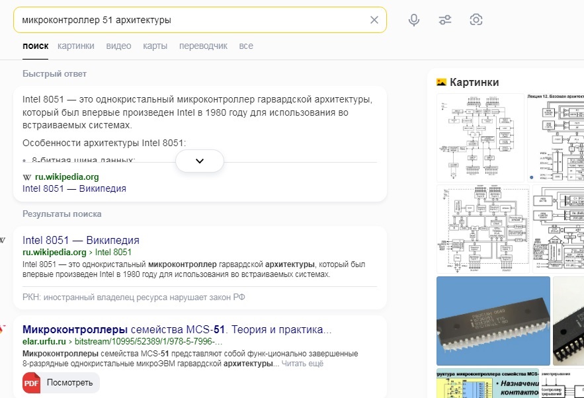
Task: Open ru.wikipedia.org link in quick answer
Action: coord(67,177)
